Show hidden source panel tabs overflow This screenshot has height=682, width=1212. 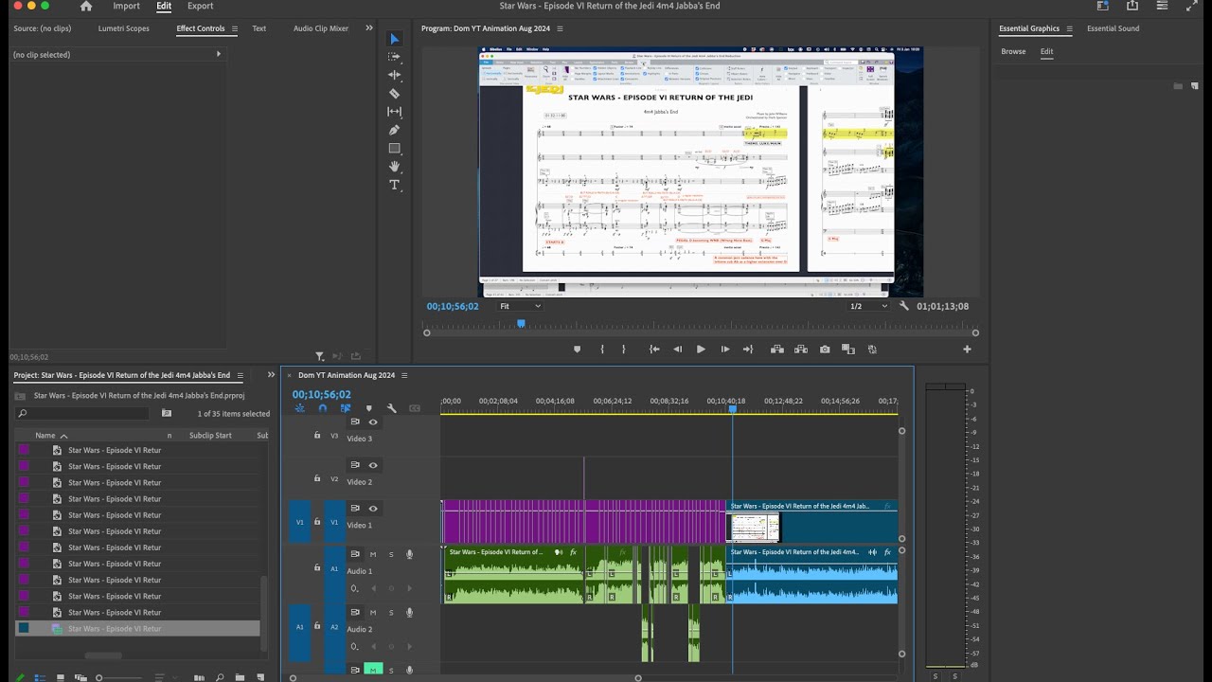(x=369, y=28)
